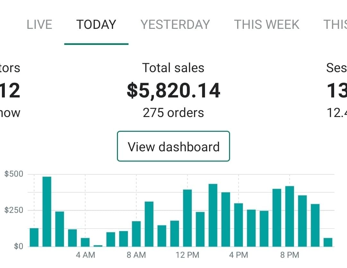The height and width of the screenshot is (268, 347).
Task: Click the 4 AM time axis label
Action: [85, 255]
